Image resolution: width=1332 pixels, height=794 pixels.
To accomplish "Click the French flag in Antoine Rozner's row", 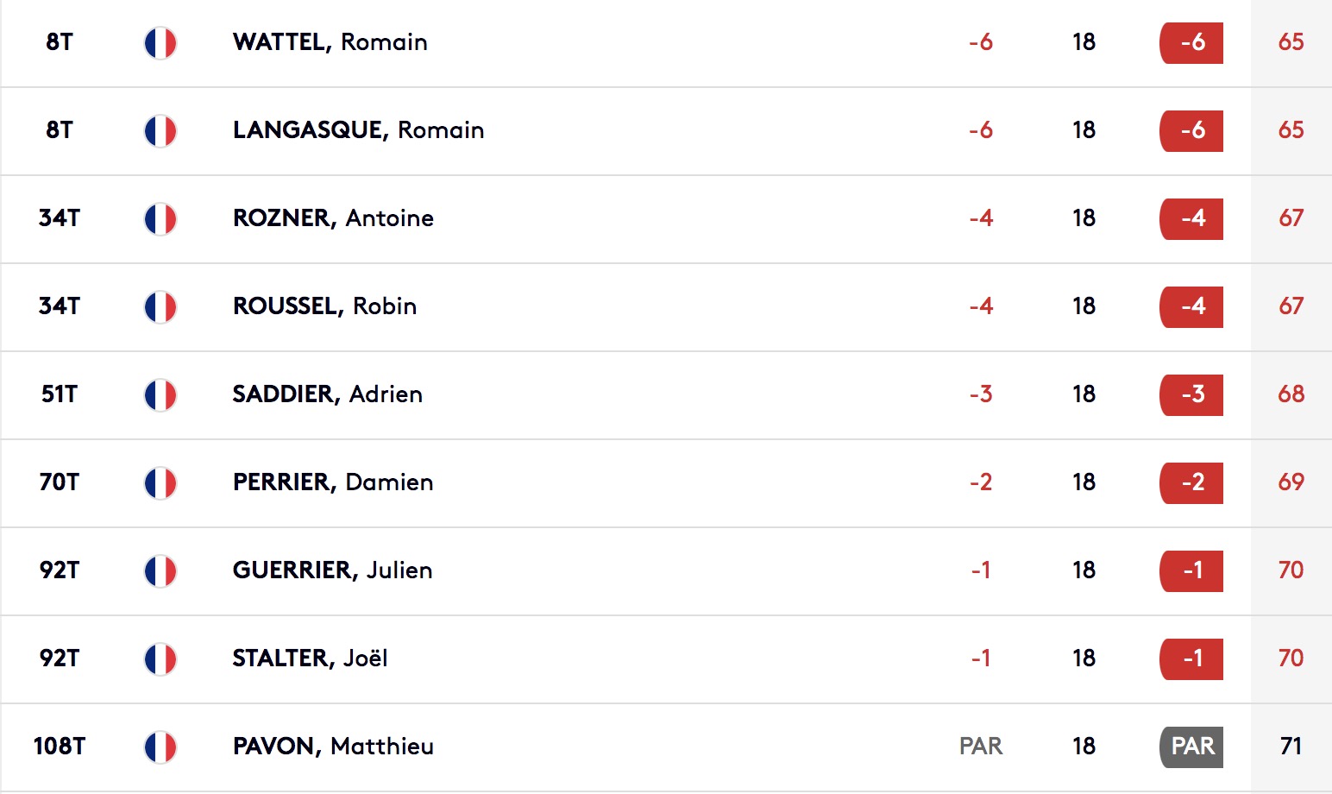I will coord(160,219).
